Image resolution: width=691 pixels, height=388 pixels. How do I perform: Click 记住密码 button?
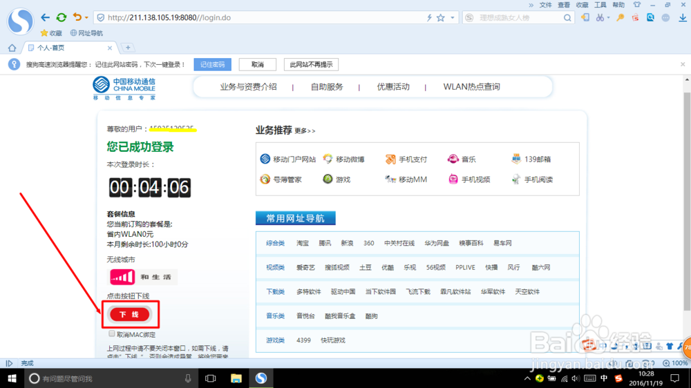click(x=212, y=64)
